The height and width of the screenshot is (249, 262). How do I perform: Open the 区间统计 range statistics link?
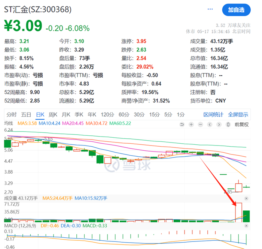pos(213,115)
